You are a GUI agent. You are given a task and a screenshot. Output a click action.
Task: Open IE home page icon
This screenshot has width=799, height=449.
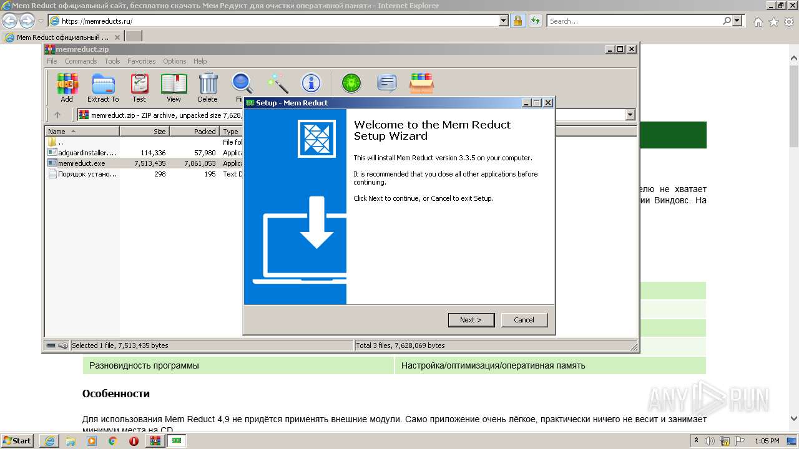pyautogui.click(x=758, y=22)
